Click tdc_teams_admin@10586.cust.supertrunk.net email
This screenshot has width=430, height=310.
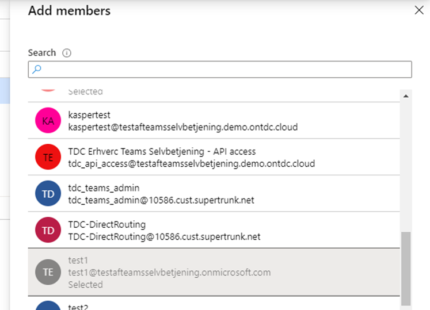[x=161, y=200]
